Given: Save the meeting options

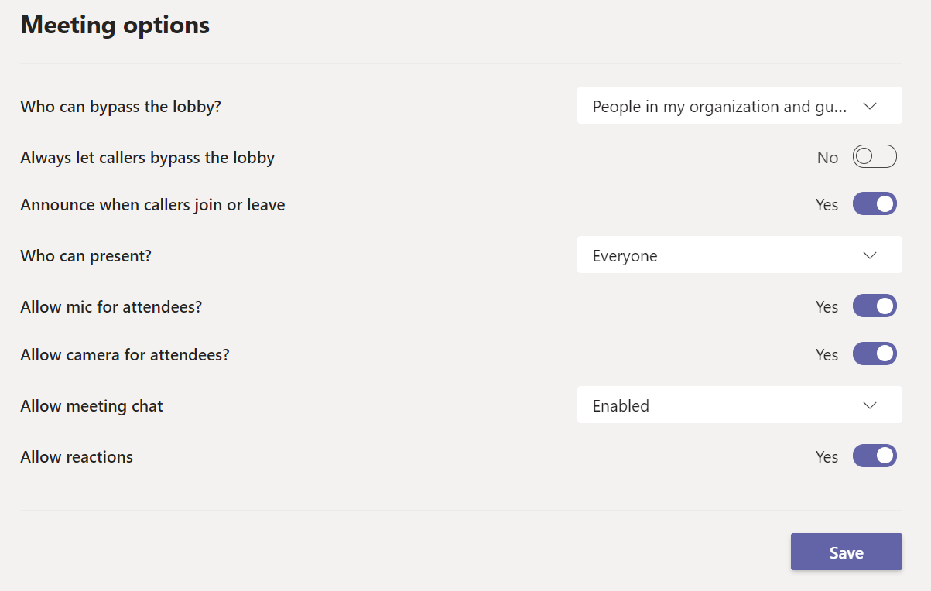Looking at the screenshot, I should coord(846,552).
